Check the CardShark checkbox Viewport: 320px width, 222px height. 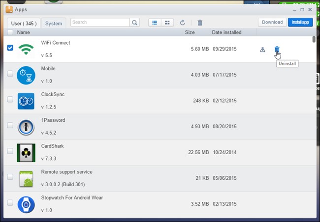click(x=10, y=151)
